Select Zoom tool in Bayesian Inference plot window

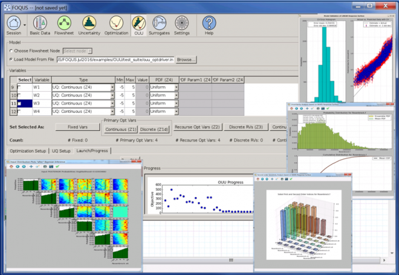point(37,166)
